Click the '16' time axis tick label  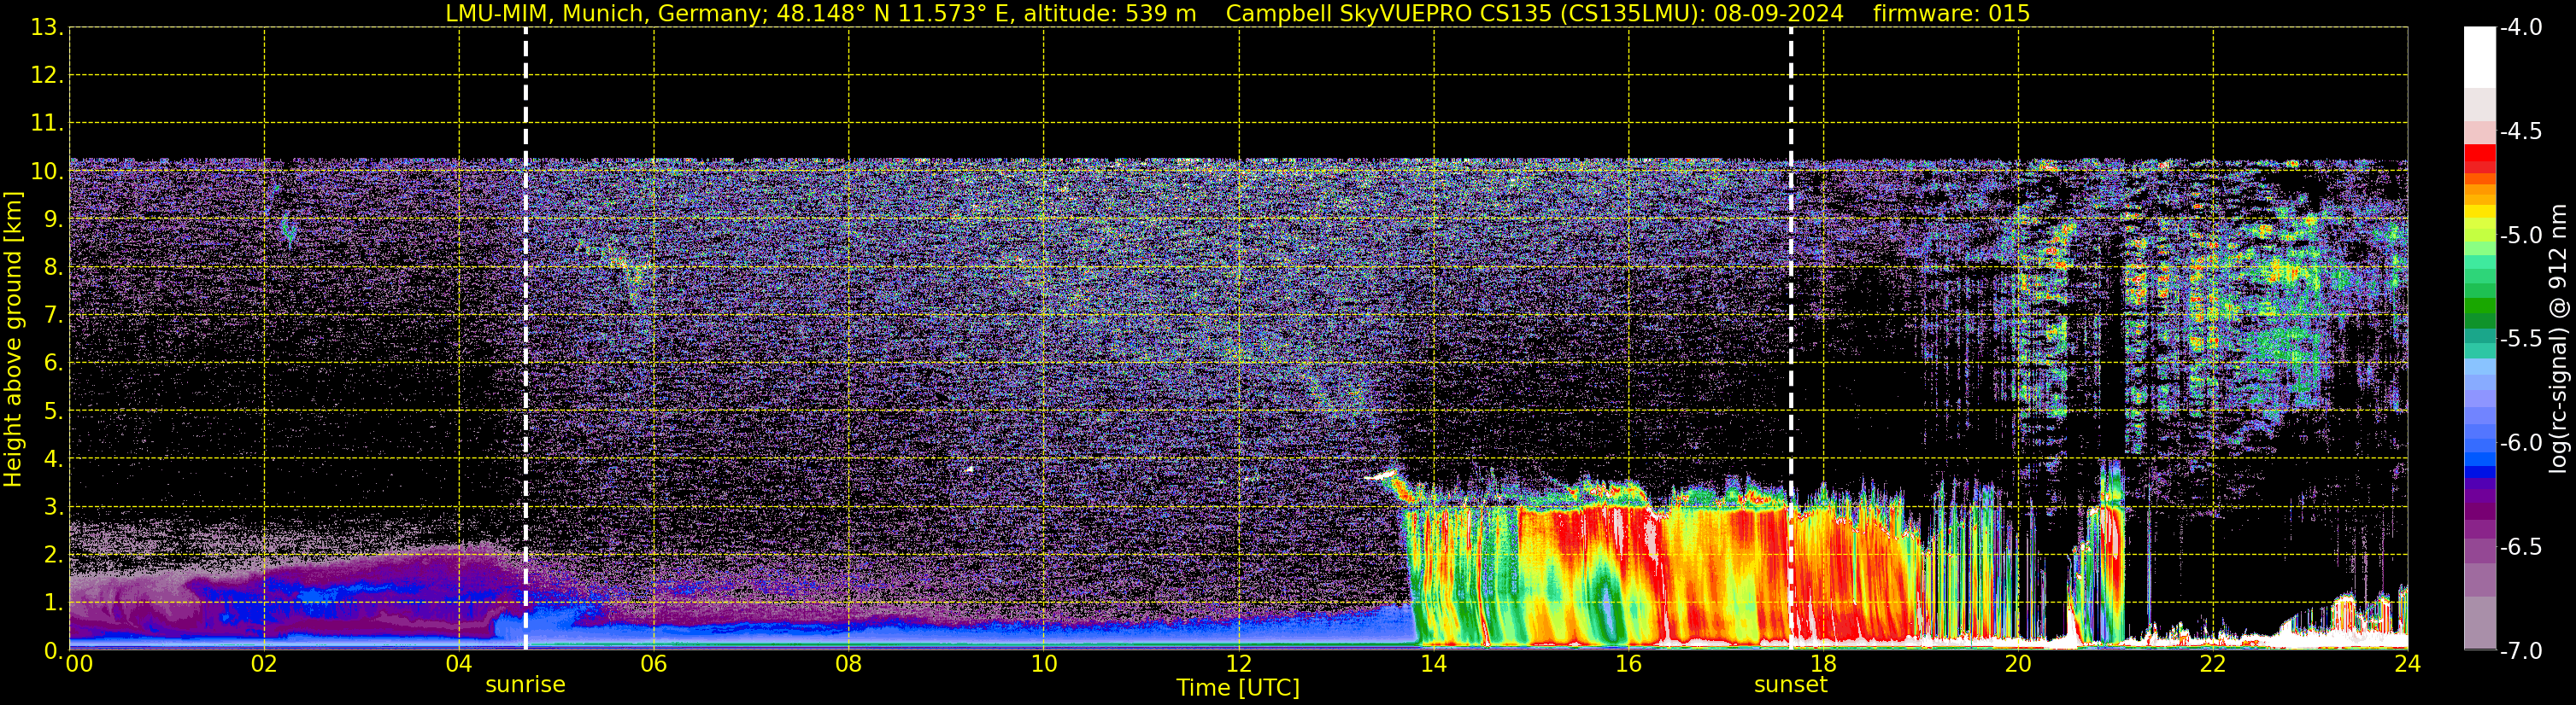(x=1629, y=664)
